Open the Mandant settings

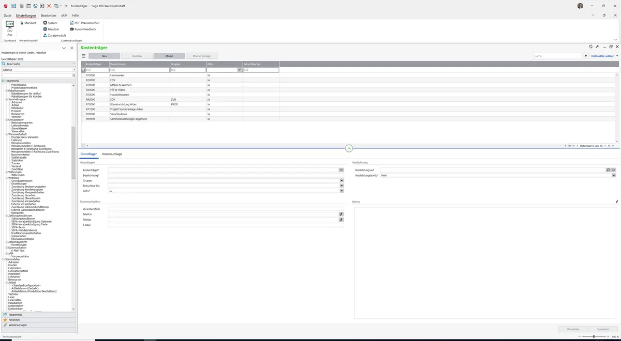point(28,23)
